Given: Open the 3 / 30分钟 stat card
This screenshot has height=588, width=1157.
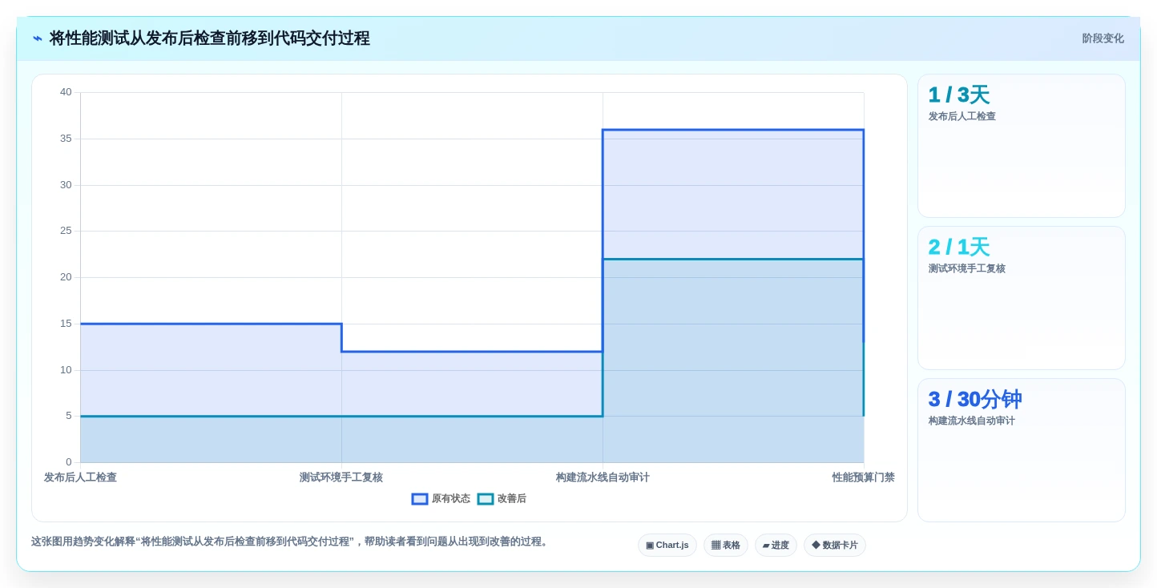Looking at the screenshot, I should (x=1022, y=450).
